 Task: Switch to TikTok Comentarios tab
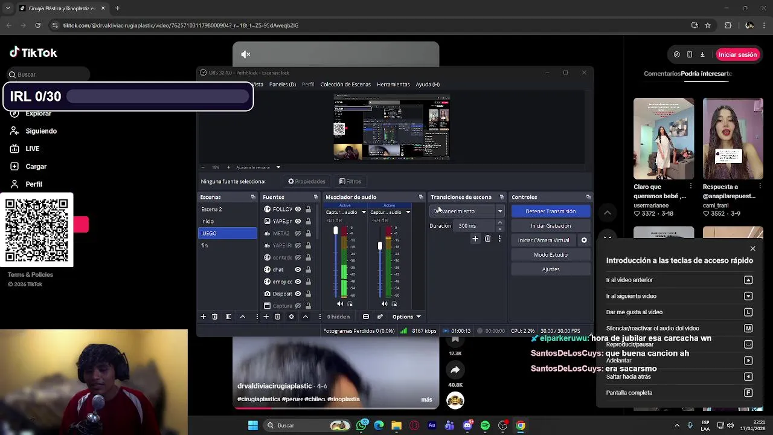pyautogui.click(x=662, y=74)
